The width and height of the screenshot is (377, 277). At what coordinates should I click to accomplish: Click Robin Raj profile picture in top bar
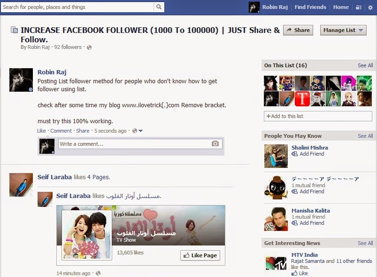point(254,7)
